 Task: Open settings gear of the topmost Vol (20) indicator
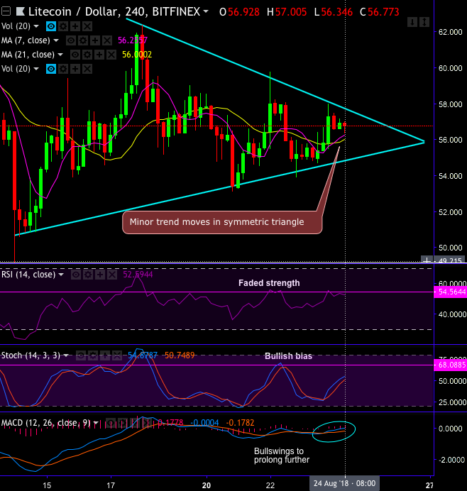[63, 26]
